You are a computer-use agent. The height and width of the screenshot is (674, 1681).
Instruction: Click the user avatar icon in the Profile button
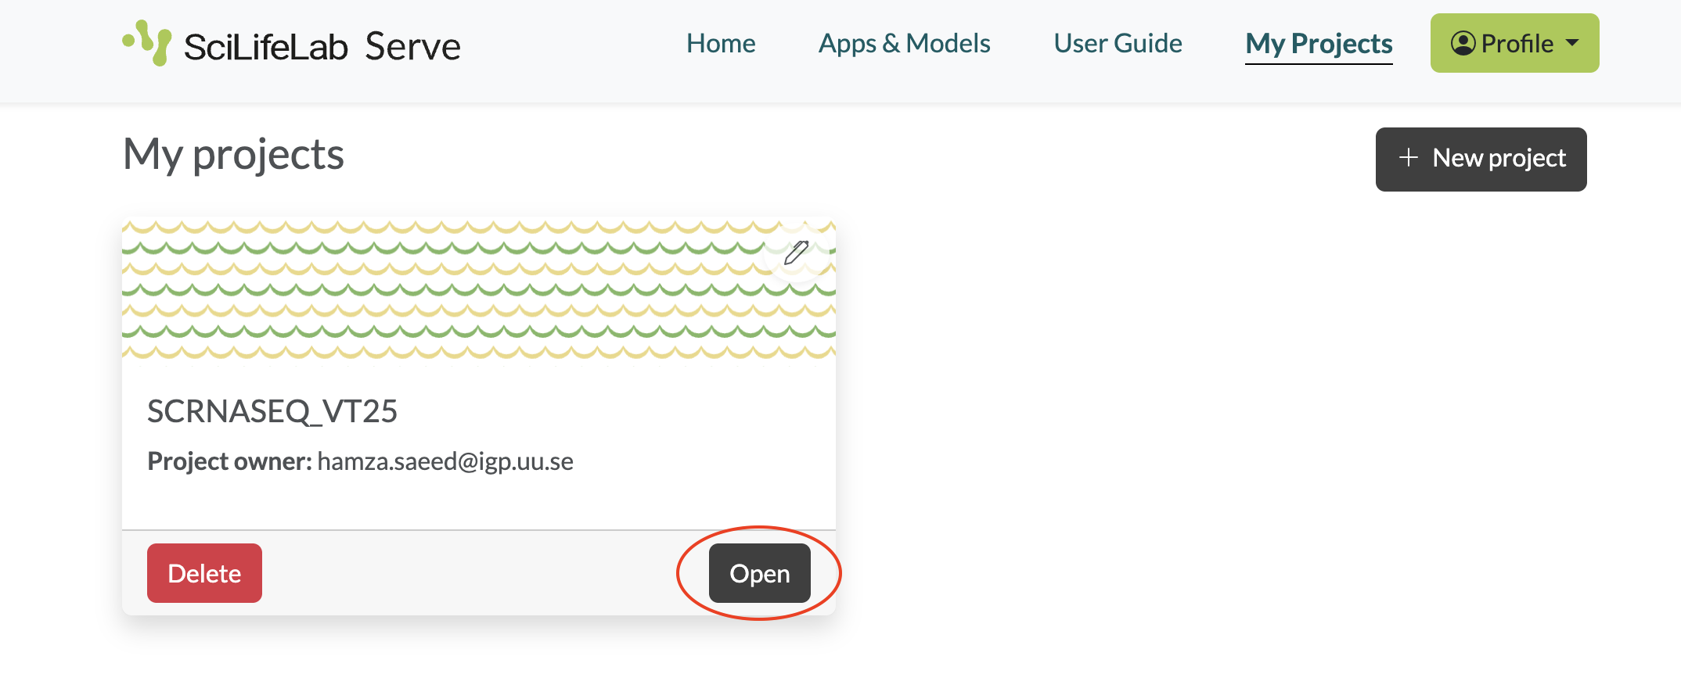point(1463,43)
